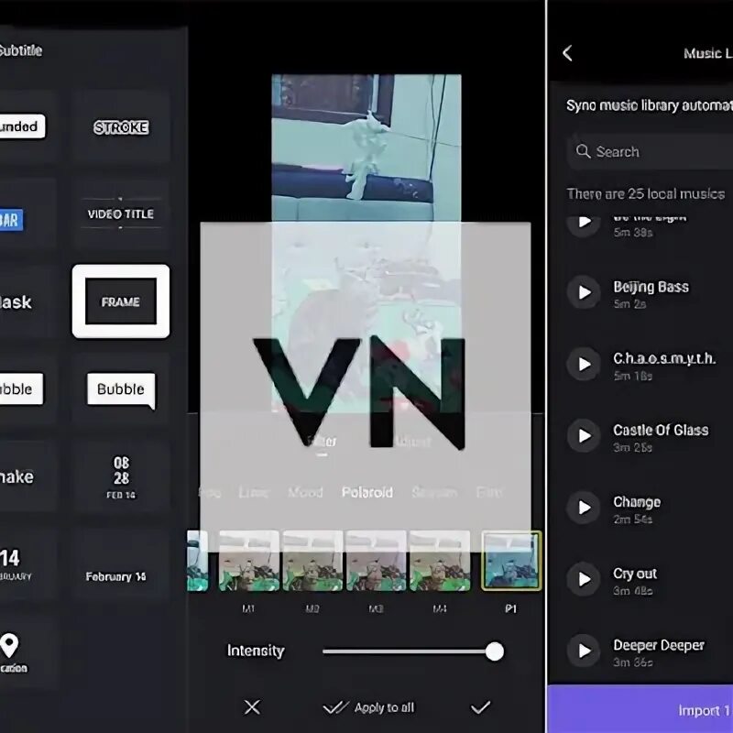Viewport: 733px width, 733px height.
Task: Select the M2 filter thumbnail
Action: click(312, 561)
